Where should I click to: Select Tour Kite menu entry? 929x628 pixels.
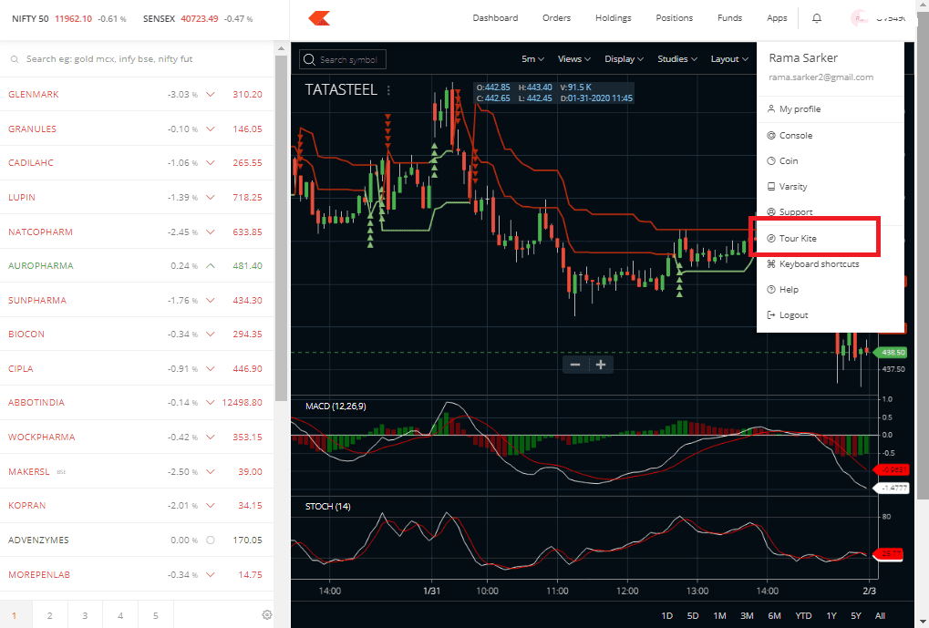click(831, 238)
